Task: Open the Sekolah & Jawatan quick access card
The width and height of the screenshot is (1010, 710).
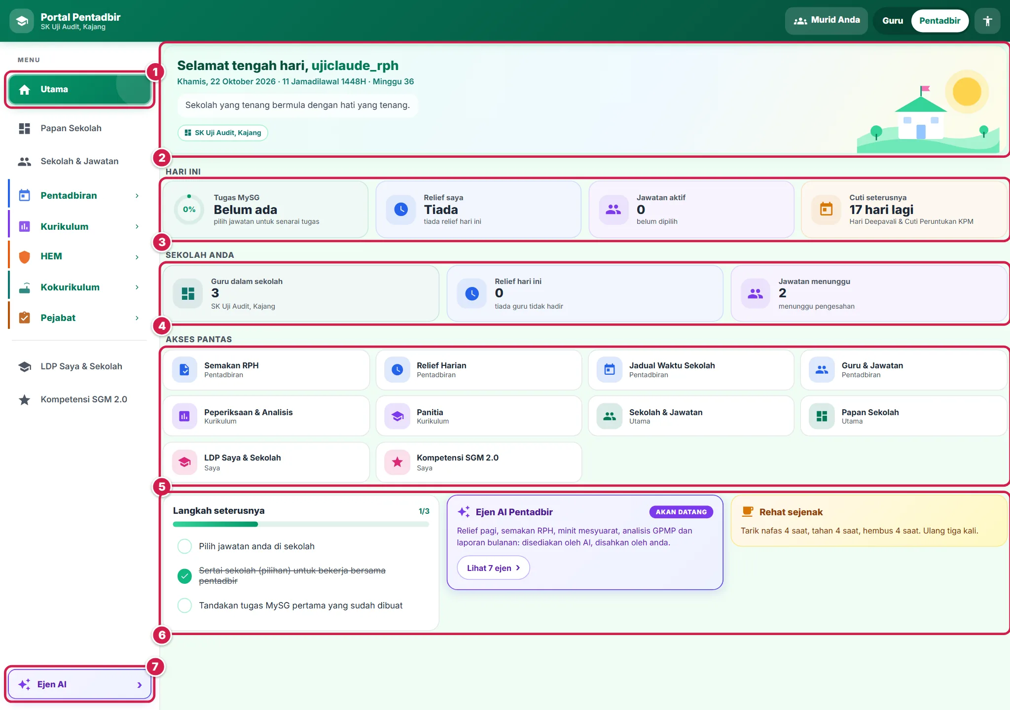Action: (x=691, y=416)
